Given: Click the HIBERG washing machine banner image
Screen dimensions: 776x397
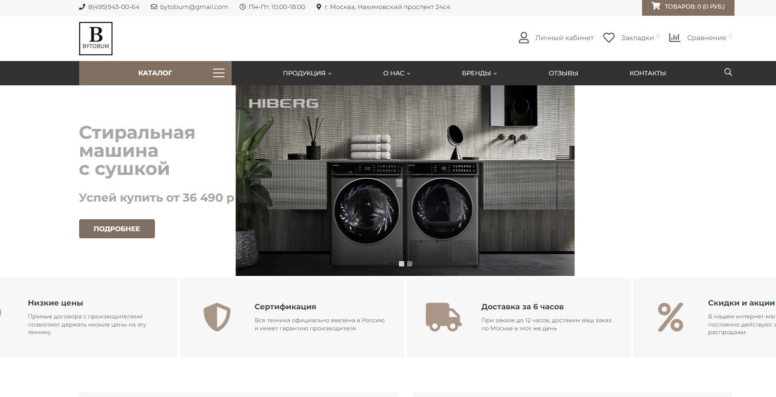Looking at the screenshot, I should pyautogui.click(x=405, y=181).
